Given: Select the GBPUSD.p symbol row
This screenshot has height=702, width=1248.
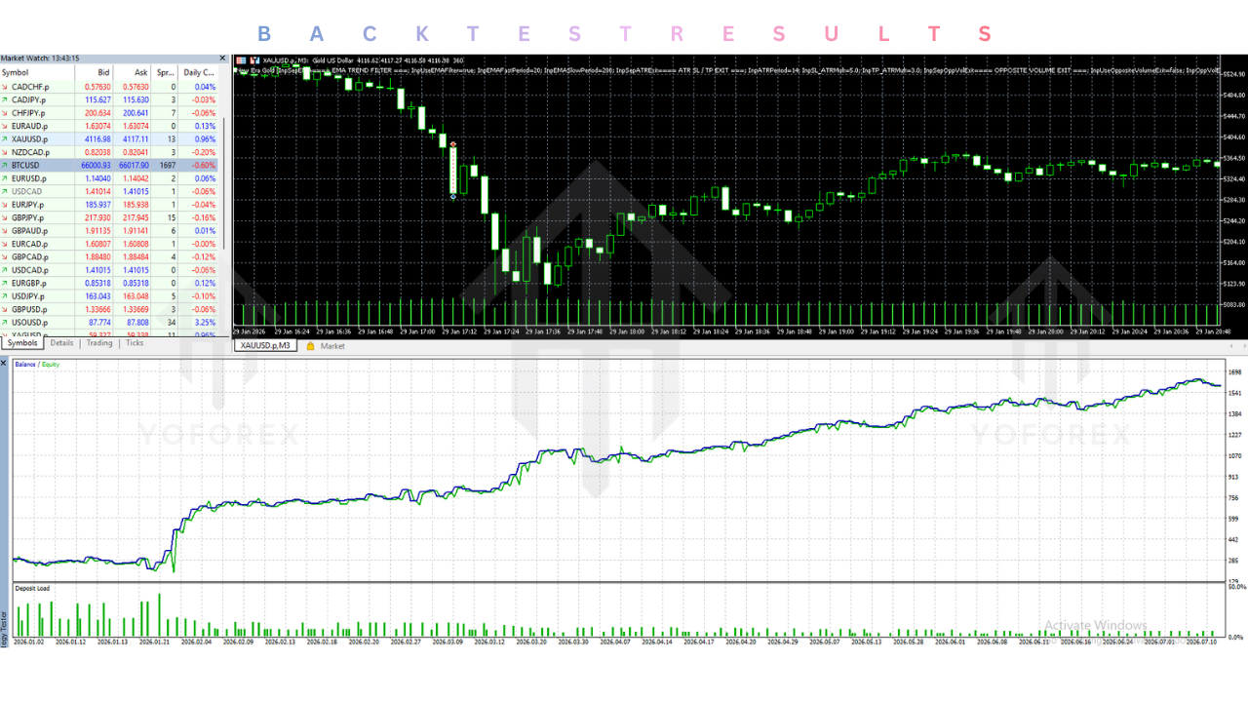Looking at the screenshot, I should tap(109, 309).
